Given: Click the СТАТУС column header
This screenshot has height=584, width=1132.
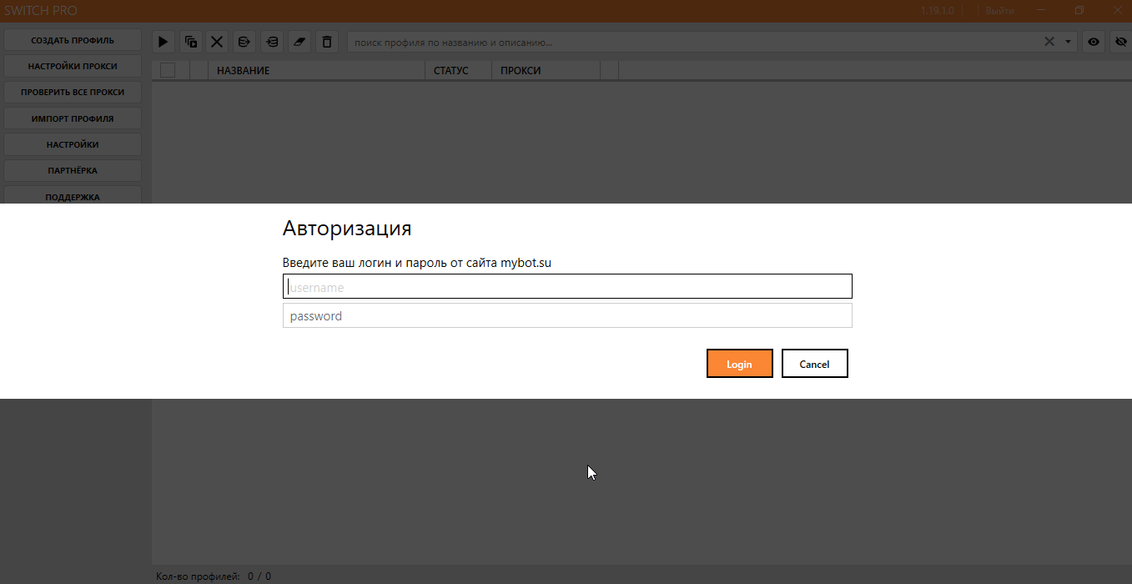Looking at the screenshot, I should 459,71.
